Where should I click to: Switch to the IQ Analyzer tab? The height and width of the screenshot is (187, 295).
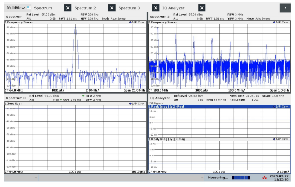tap(173, 8)
